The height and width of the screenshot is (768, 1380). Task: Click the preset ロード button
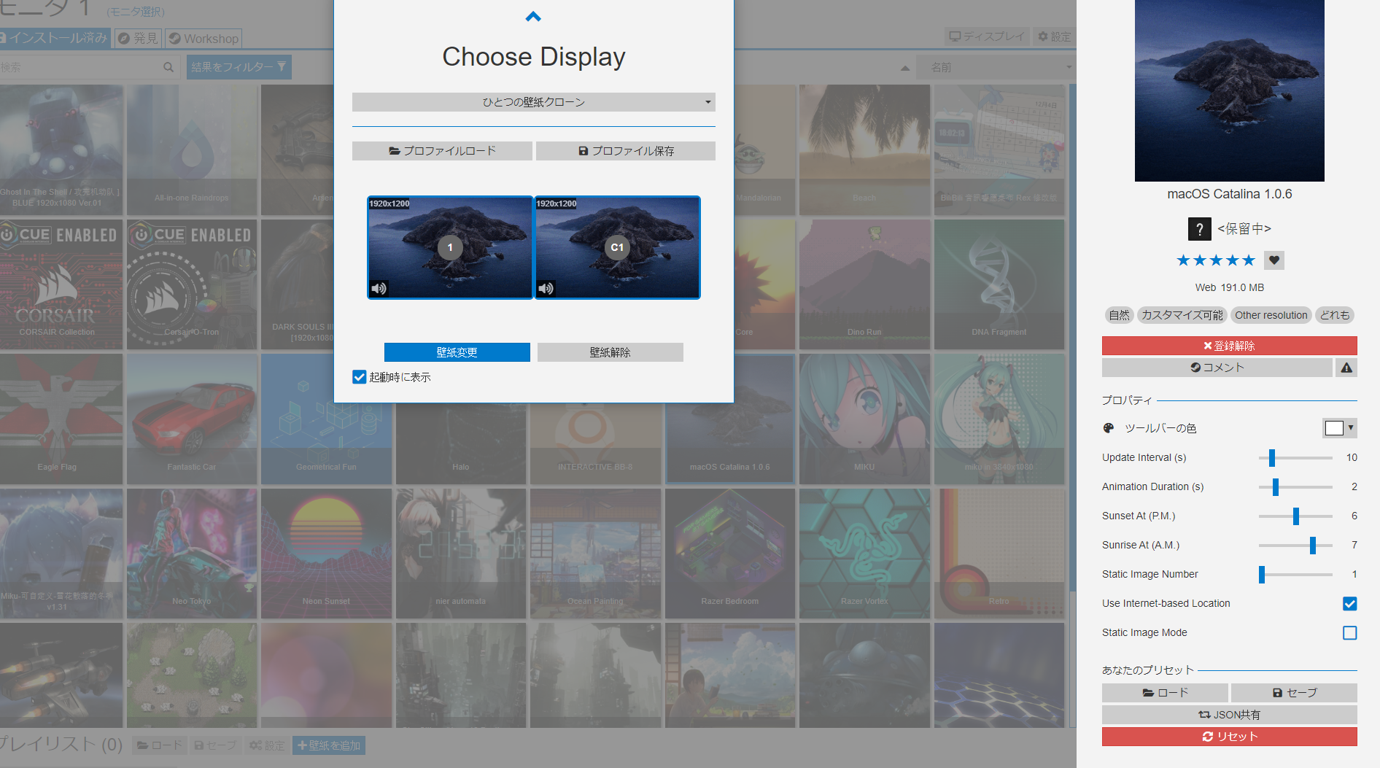point(1165,693)
